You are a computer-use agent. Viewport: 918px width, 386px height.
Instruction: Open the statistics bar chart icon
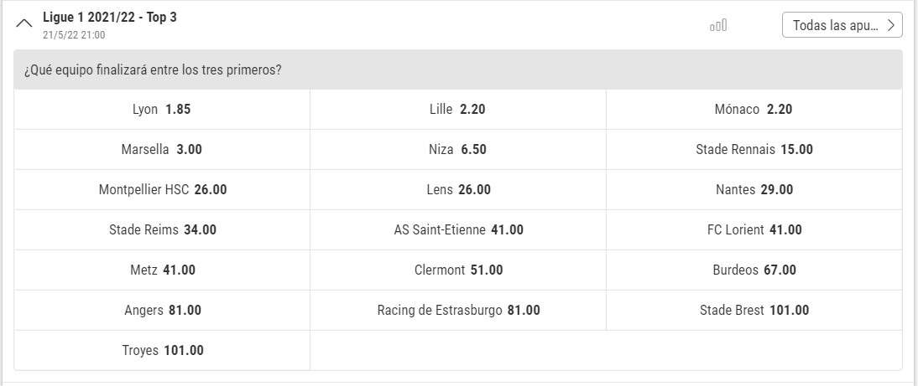click(717, 25)
